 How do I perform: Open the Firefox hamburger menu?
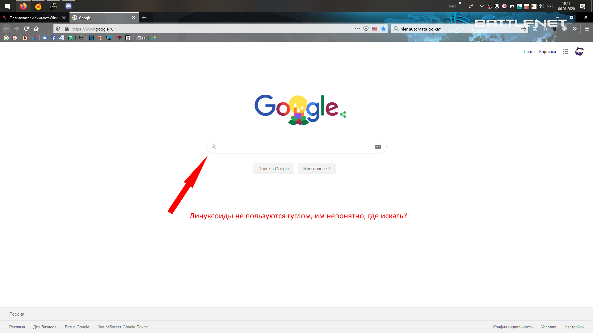pos(587,29)
